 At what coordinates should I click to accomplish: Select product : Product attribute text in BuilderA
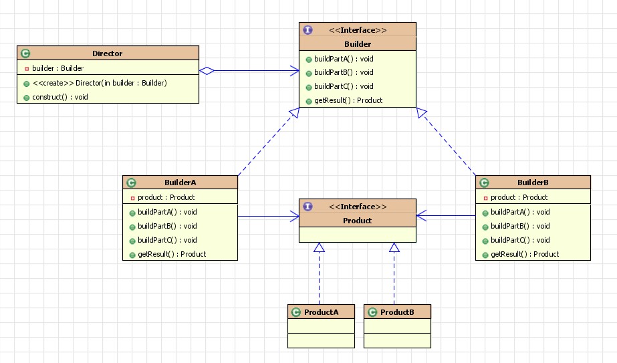click(x=166, y=197)
